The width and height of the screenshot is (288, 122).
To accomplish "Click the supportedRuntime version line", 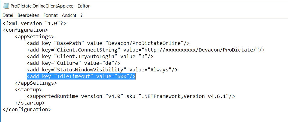I will coord(131,96).
